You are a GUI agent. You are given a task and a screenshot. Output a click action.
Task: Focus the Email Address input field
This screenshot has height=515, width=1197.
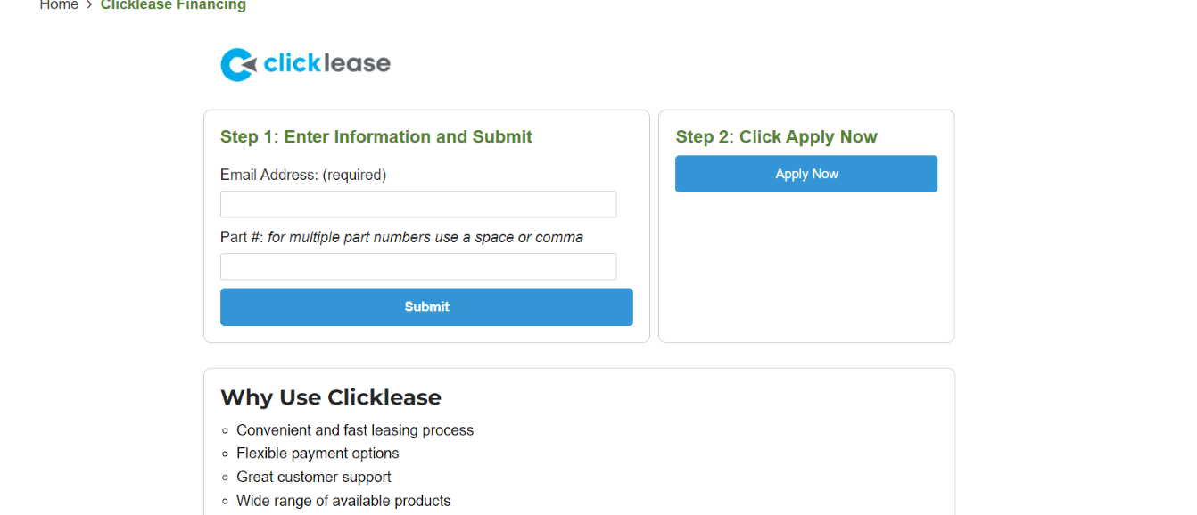(x=417, y=204)
